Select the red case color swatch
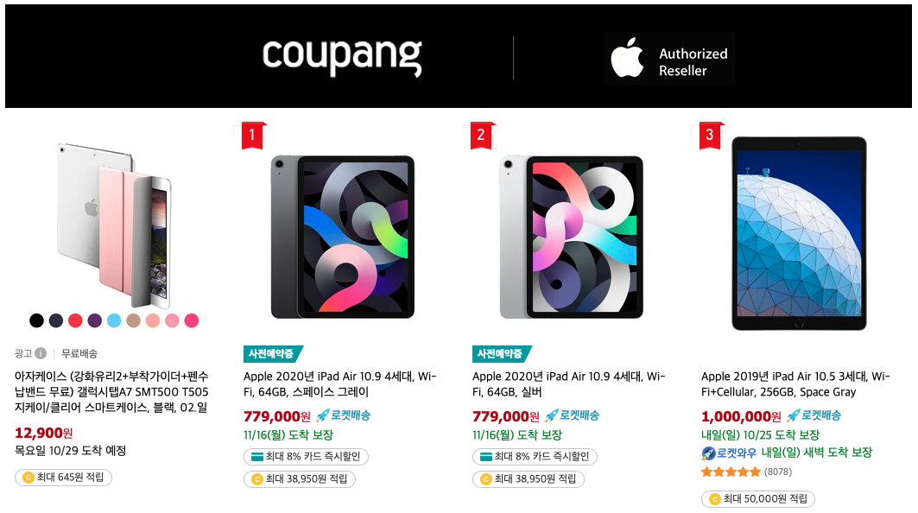The width and height of the screenshot is (918, 513). click(75, 320)
